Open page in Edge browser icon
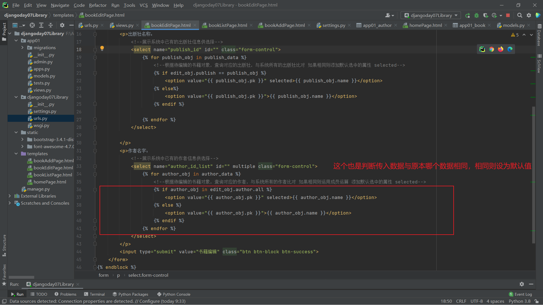This screenshot has height=305, width=543. pyautogui.click(x=510, y=49)
